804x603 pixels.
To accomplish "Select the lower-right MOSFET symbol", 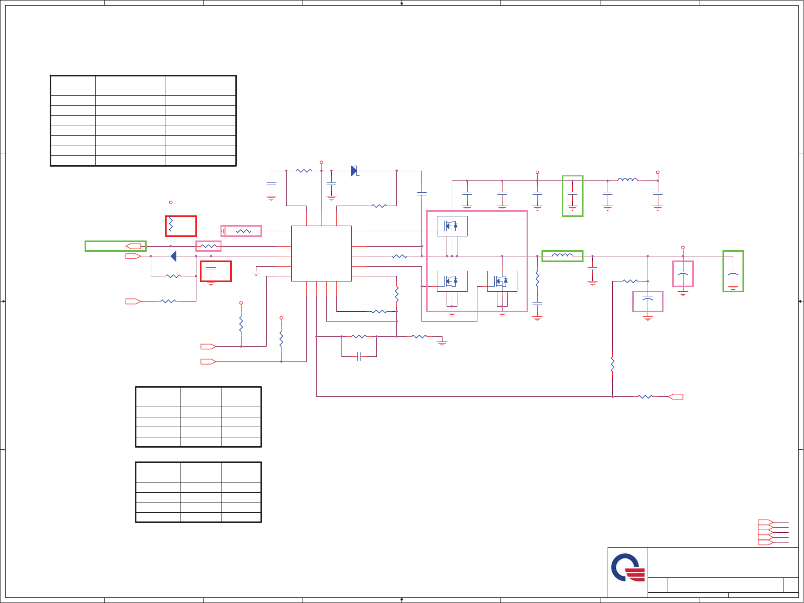I will (502, 281).
